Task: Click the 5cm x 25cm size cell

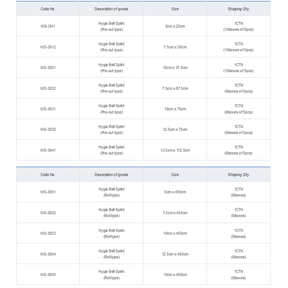Action: 175,26
